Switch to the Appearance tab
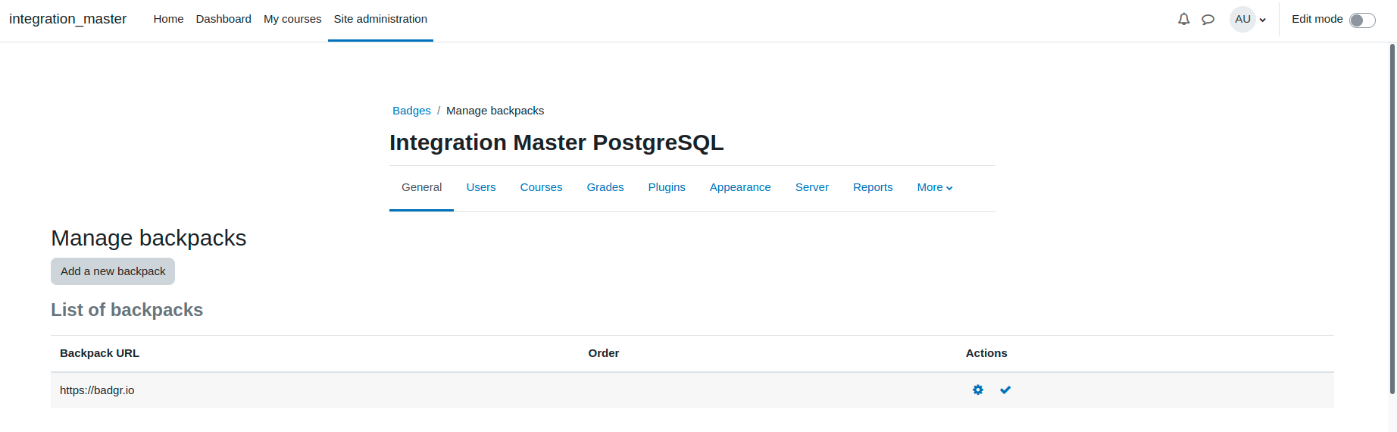Viewport: 1397px width, 432px height. pyautogui.click(x=740, y=187)
